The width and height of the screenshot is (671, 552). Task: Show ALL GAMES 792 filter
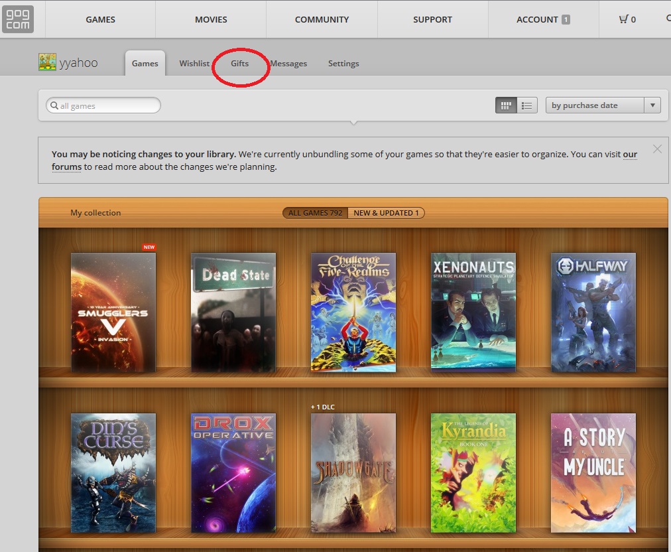[316, 213]
